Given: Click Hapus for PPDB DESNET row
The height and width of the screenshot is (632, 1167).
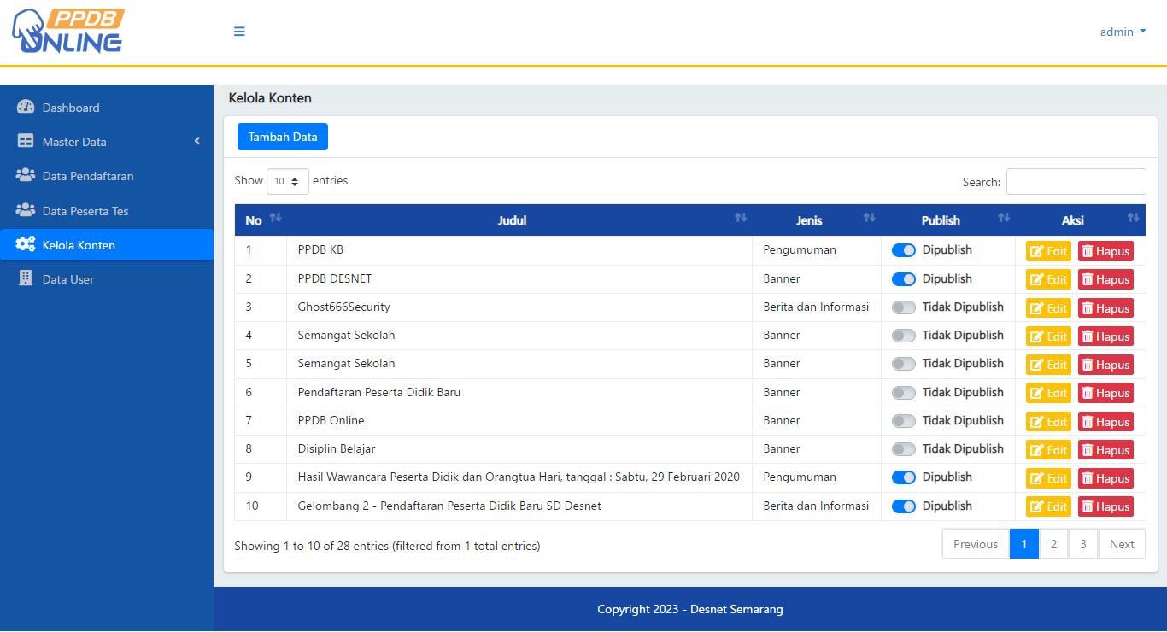Looking at the screenshot, I should (x=1105, y=279).
